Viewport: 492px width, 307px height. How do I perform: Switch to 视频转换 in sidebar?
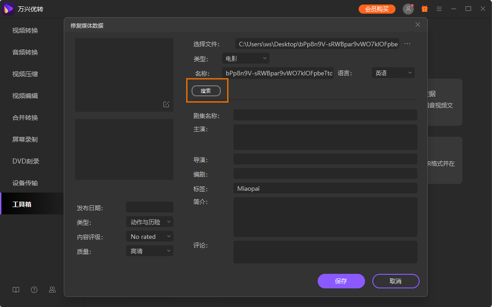(x=25, y=30)
